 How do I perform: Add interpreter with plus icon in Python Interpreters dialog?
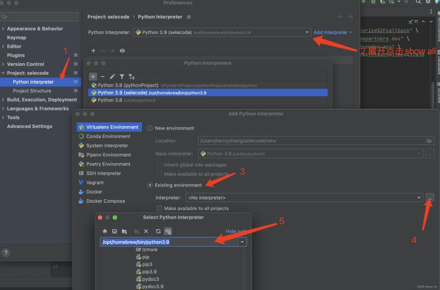tap(93, 76)
